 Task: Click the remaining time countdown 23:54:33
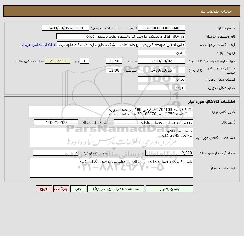click(58, 61)
